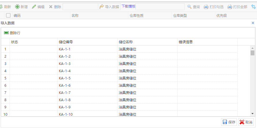Close the 导入数据 dialog panel
This screenshot has width=257, height=129.
tap(253, 23)
